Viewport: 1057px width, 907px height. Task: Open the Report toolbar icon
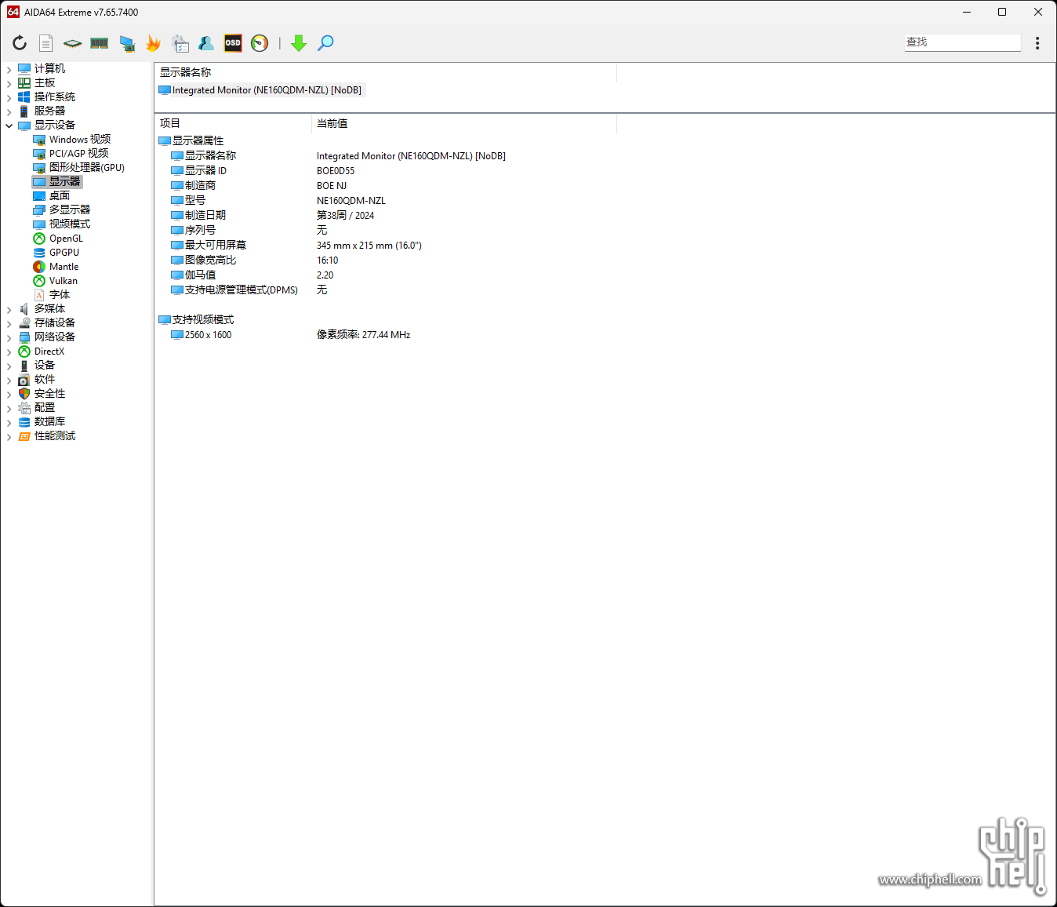[x=46, y=43]
